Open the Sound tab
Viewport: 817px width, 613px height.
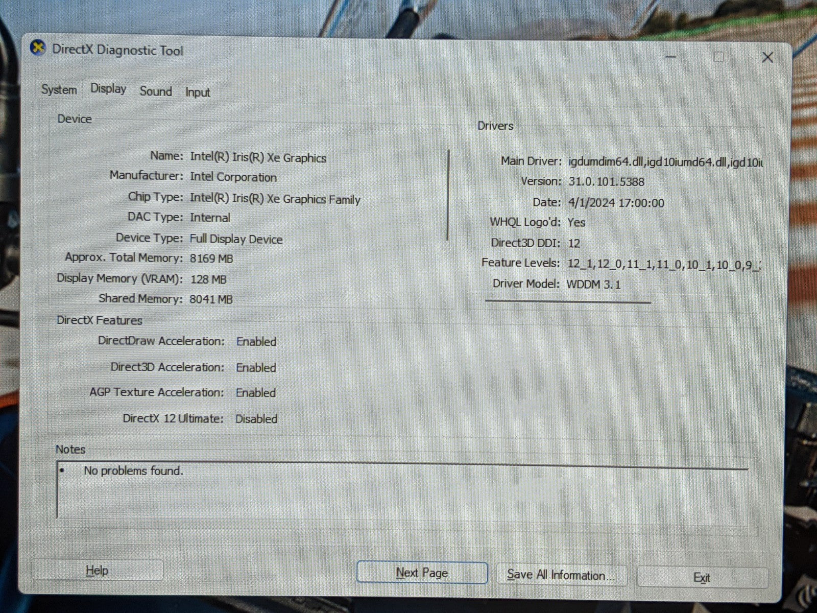(x=156, y=91)
